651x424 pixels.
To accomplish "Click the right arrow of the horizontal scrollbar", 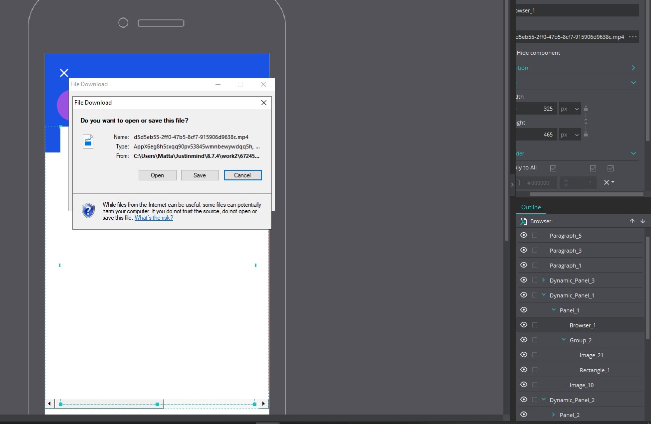I will (x=263, y=404).
